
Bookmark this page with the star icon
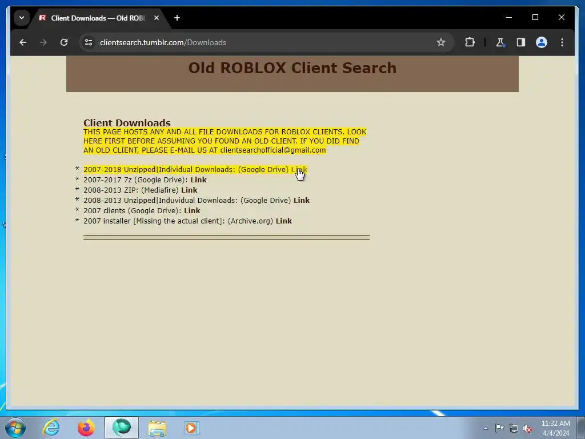(x=441, y=42)
